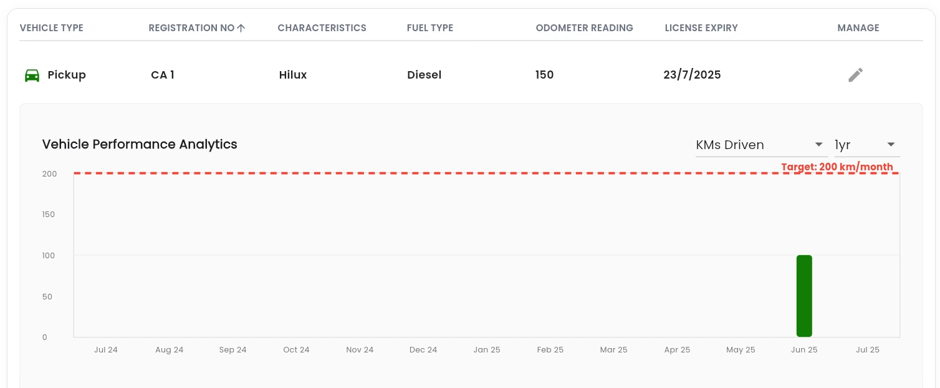Click the CA 1 registration number
The height and width of the screenshot is (388, 940).
click(163, 75)
